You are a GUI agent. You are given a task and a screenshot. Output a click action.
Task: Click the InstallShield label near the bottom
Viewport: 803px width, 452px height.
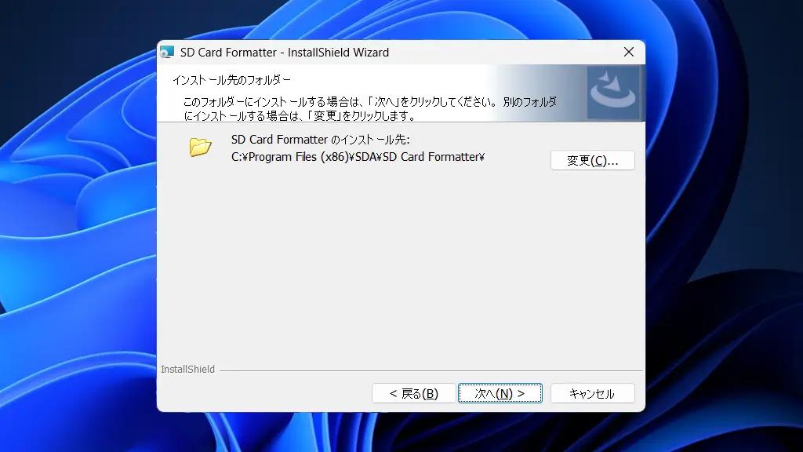[x=187, y=370]
